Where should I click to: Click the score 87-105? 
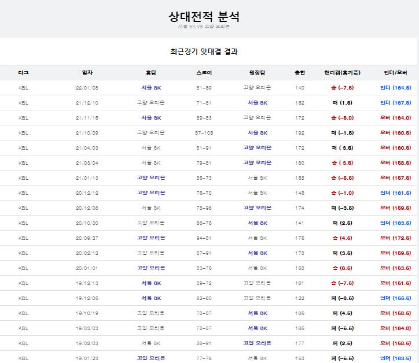(204, 133)
